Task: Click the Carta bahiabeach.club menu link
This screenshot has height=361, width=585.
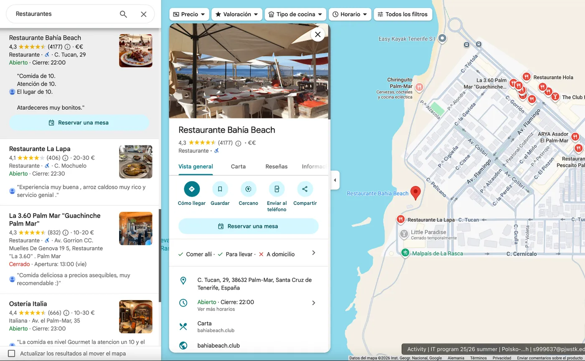Action: [216, 326]
